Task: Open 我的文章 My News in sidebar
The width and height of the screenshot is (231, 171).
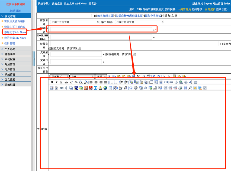Action: point(15,38)
